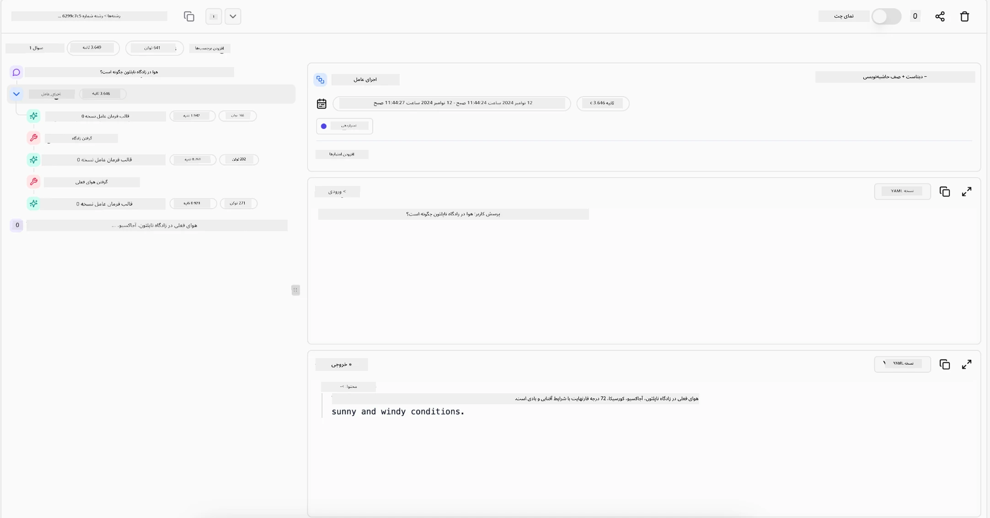Click the افزودن برچسب‌ها add tags button
The height and width of the screenshot is (518, 990).
click(209, 48)
